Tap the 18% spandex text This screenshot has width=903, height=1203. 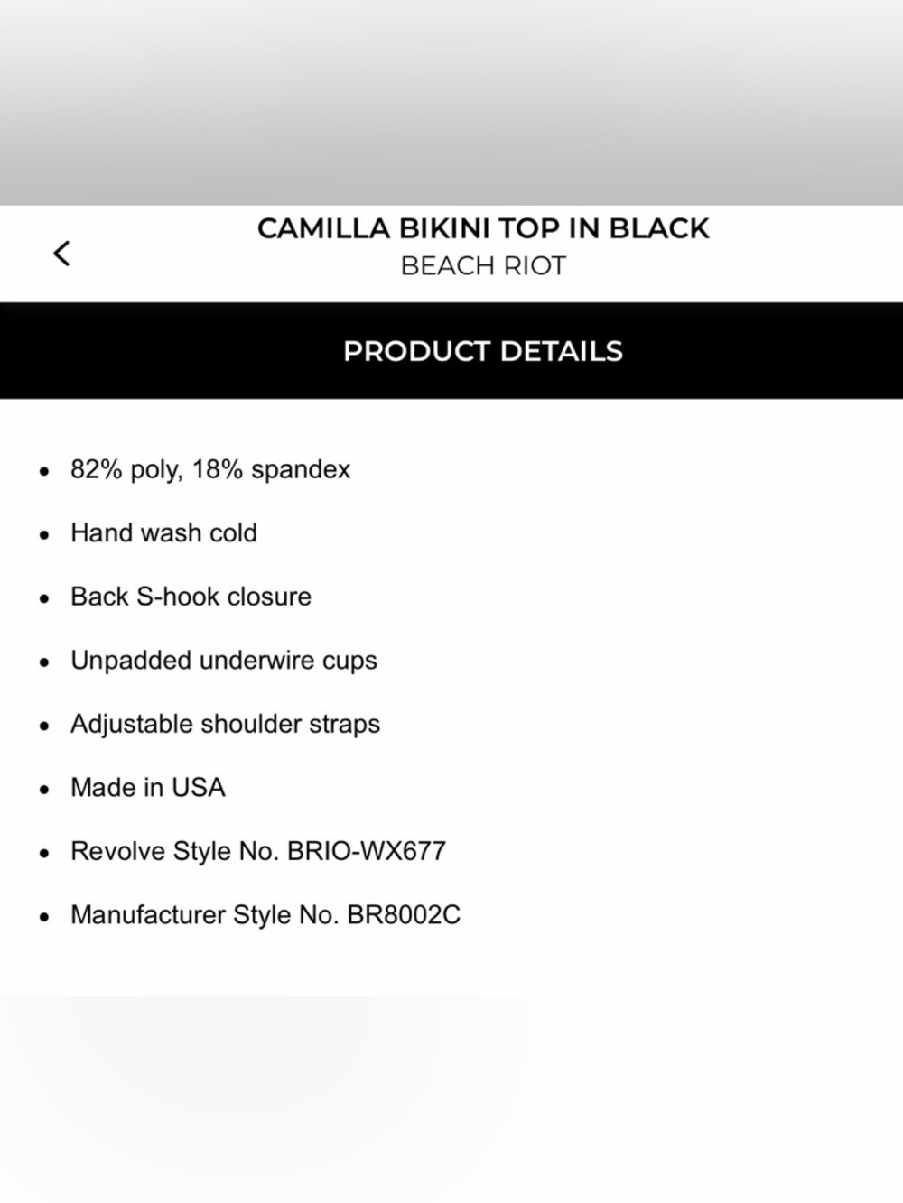[x=271, y=470]
